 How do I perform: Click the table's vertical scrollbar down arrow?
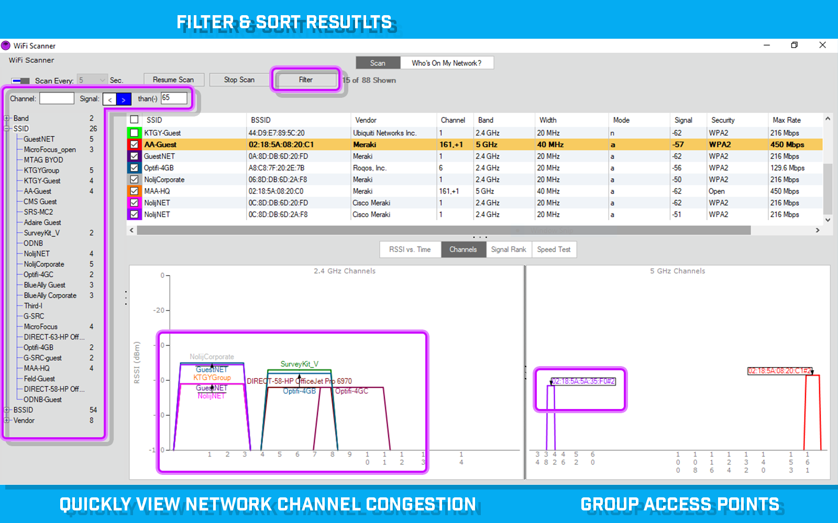[828, 220]
